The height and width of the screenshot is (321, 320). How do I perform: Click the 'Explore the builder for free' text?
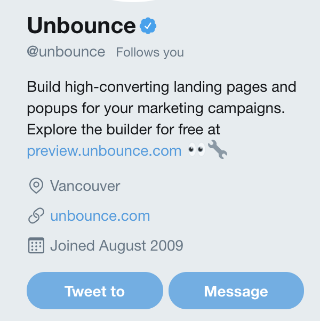tap(123, 130)
